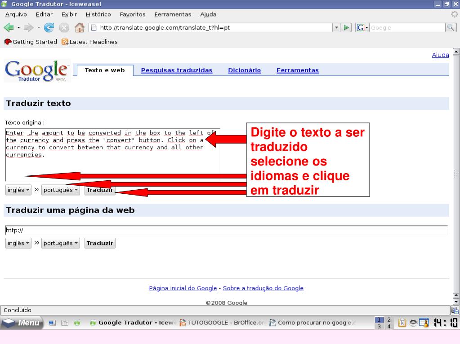Open the Ferramentas menu in menu bar

click(173, 14)
